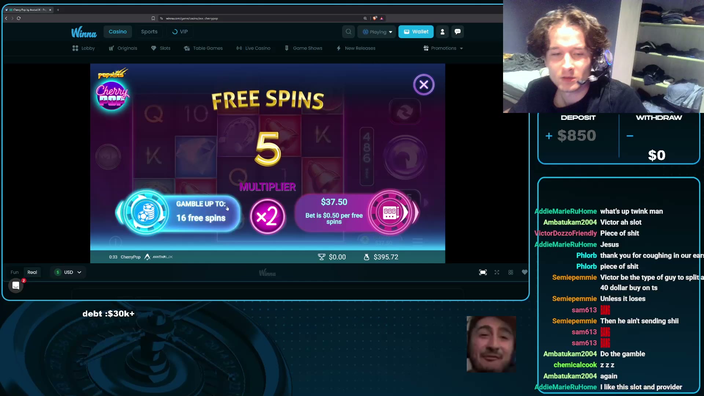Open the VIP section

(x=180, y=32)
